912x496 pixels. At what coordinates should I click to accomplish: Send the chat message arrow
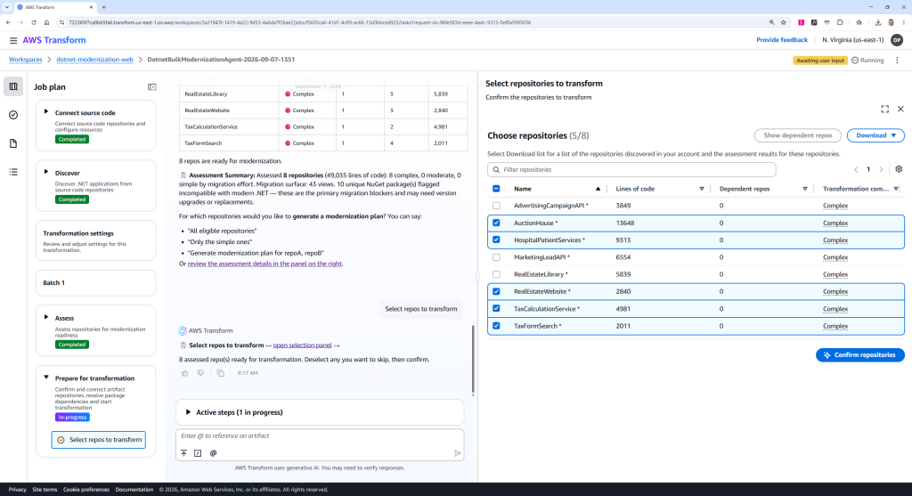point(457,453)
